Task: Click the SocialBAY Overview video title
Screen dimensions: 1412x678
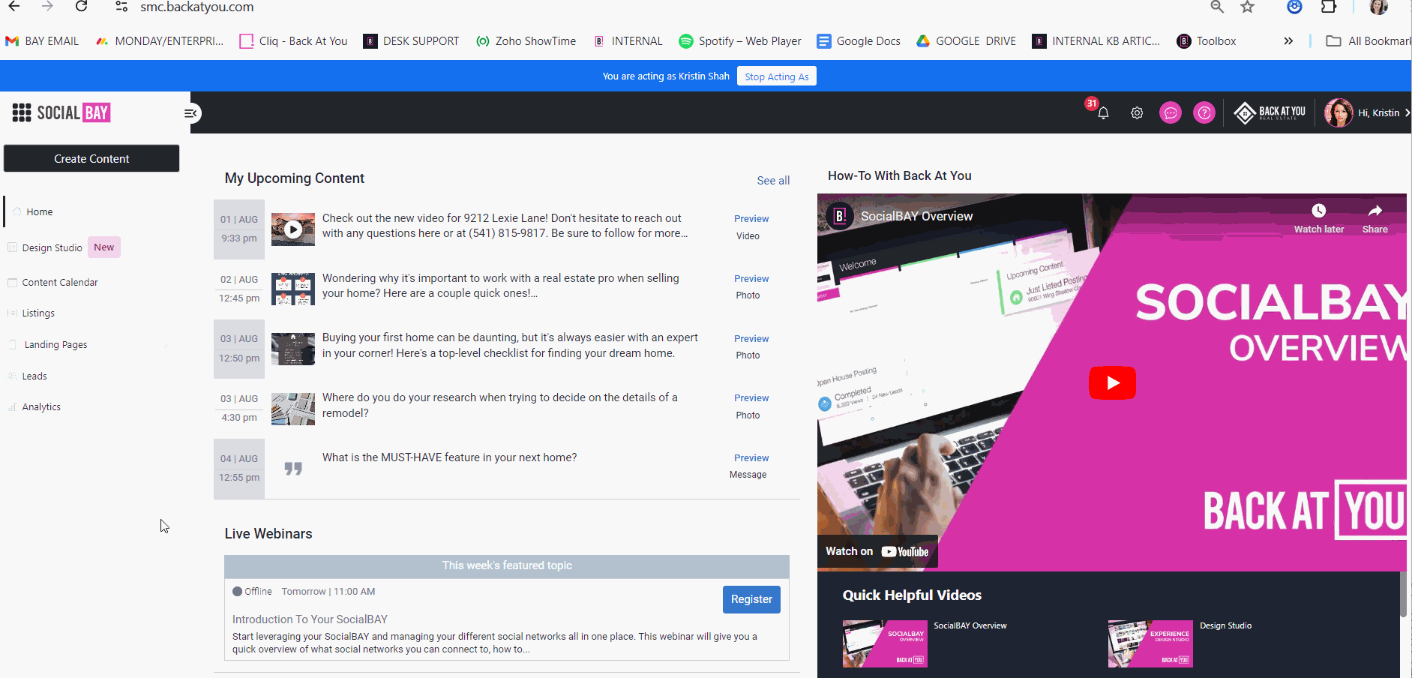Action: click(x=916, y=217)
